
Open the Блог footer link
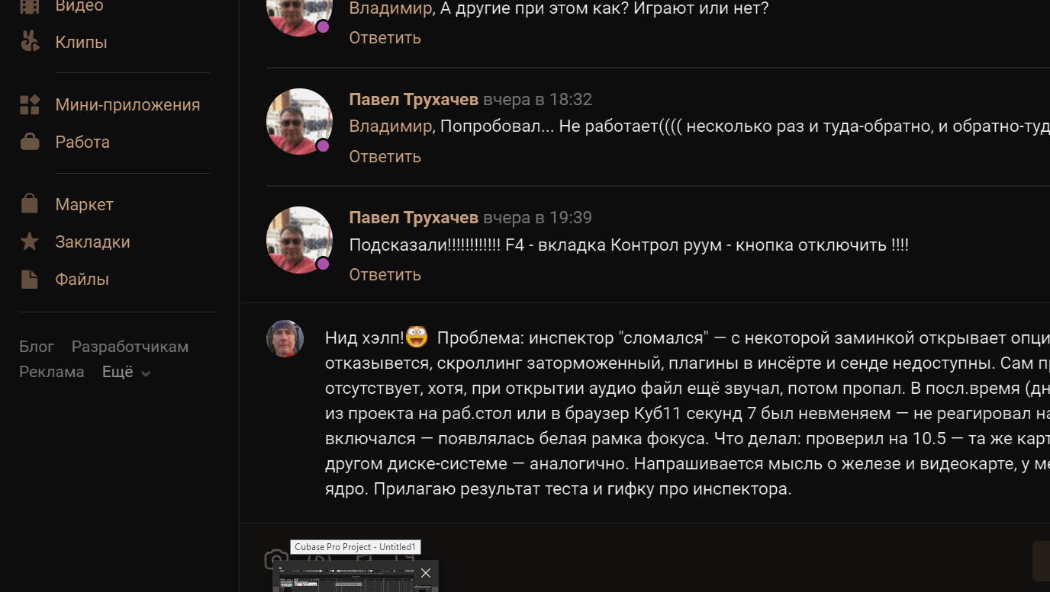[x=37, y=347]
